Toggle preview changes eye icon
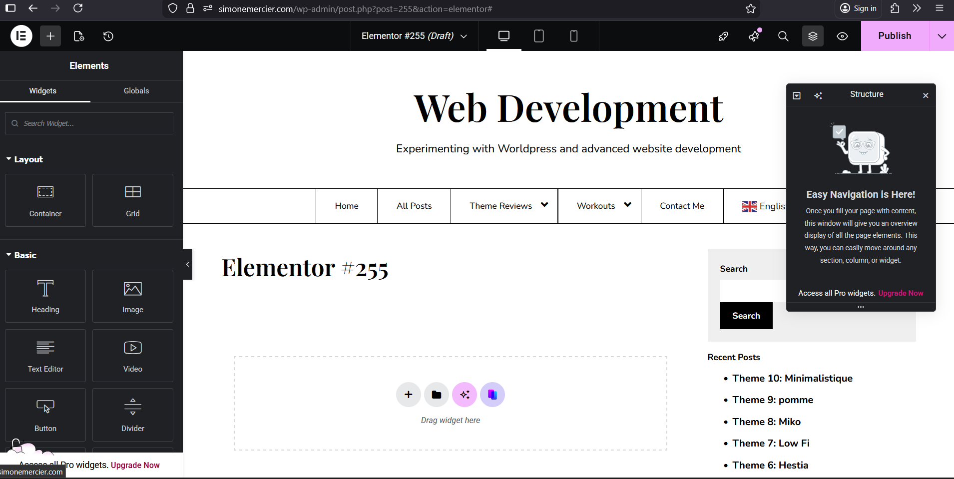Viewport: 954px width, 479px height. (842, 36)
